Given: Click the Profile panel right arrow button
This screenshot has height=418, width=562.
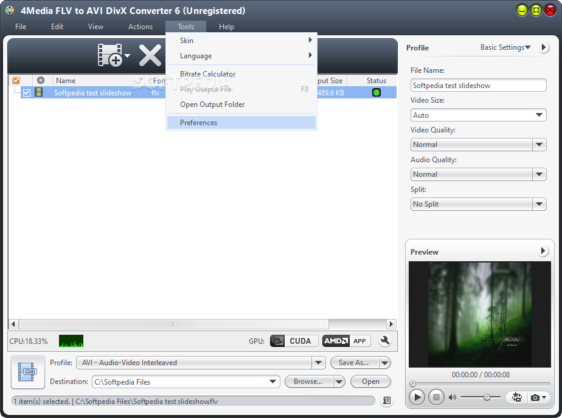Looking at the screenshot, I should [544, 47].
